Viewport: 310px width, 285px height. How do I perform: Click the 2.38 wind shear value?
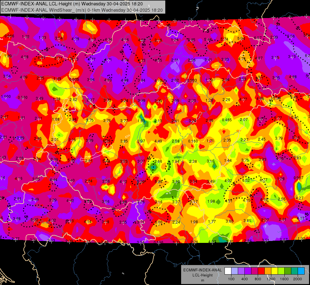193,161
